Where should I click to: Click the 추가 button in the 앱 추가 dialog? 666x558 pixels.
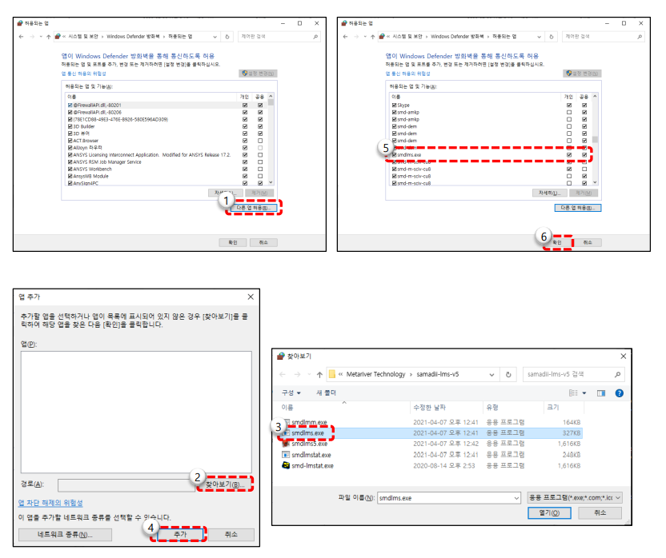coord(182,534)
